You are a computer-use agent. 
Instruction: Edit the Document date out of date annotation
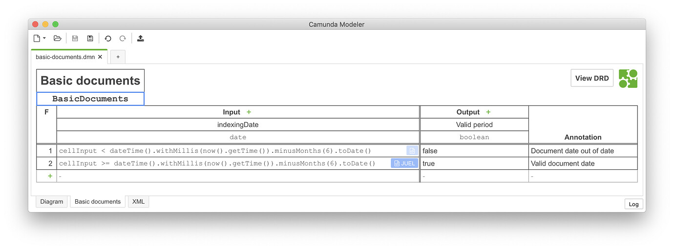(583, 151)
